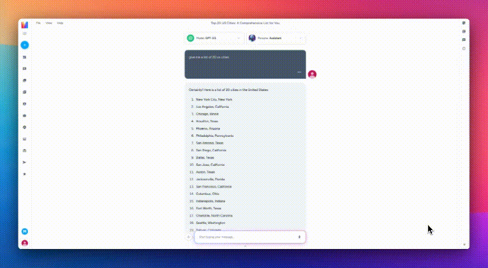Open the View menu

click(x=49, y=23)
